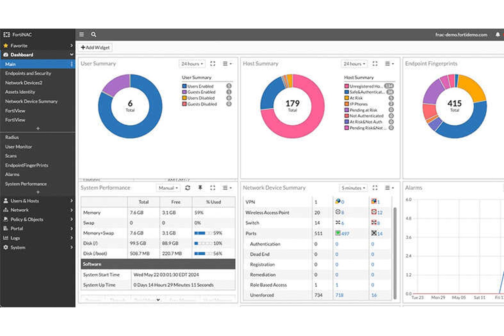Click the Main item options dots
This screenshot has width=504, height=336.
click(x=72, y=64)
